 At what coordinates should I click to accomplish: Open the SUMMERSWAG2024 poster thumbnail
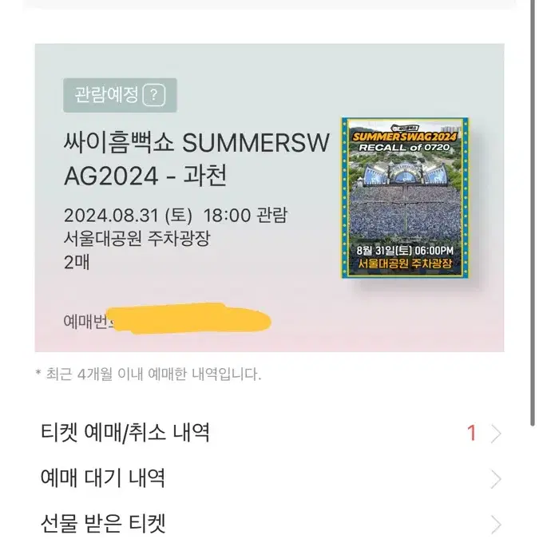point(405,198)
